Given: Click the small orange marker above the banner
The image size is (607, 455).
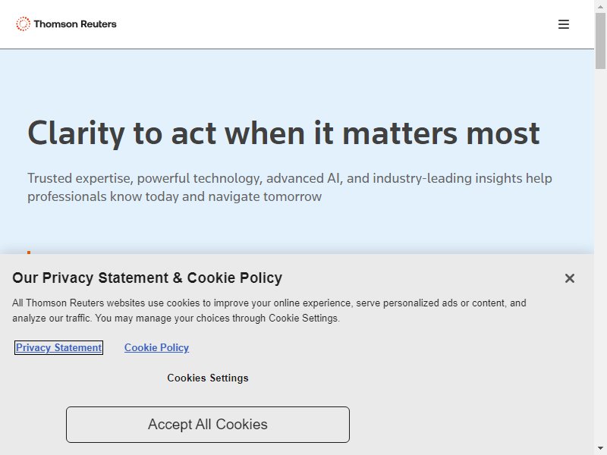Looking at the screenshot, I should pos(29,253).
